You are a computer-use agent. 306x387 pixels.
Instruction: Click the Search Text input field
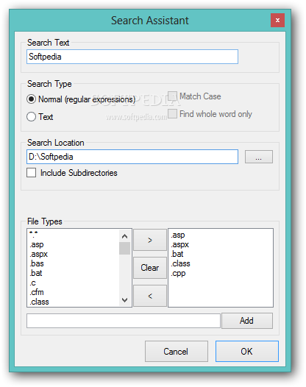point(132,57)
